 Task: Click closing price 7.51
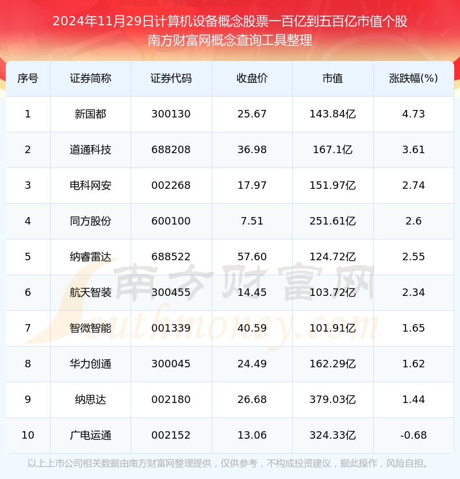pyautogui.click(x=252, y=221)
